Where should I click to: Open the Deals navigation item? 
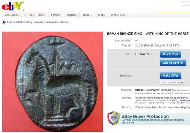(101, 15)
